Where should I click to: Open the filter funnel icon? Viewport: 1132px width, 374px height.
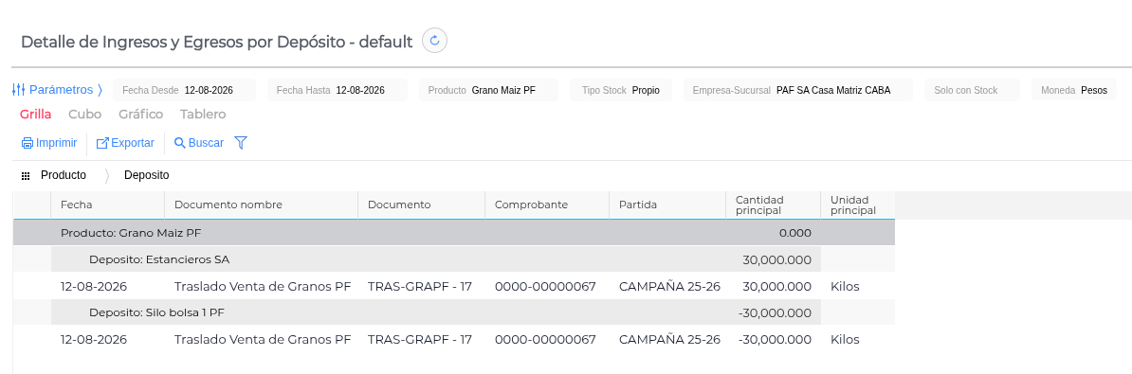click(241, 143)
